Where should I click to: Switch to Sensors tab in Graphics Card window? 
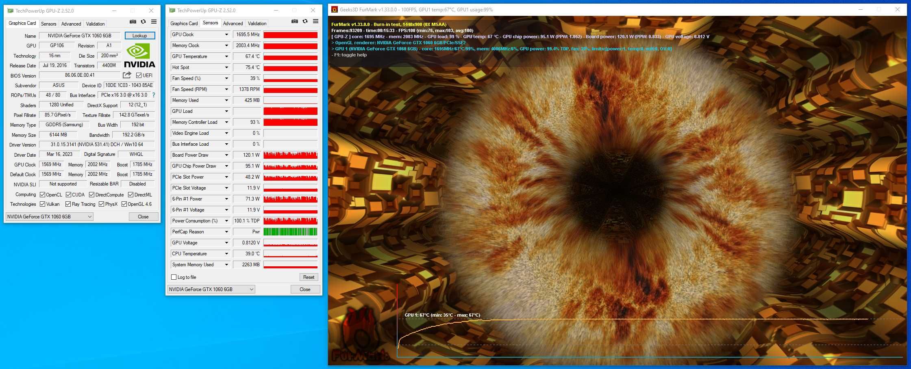coord(48,24)
